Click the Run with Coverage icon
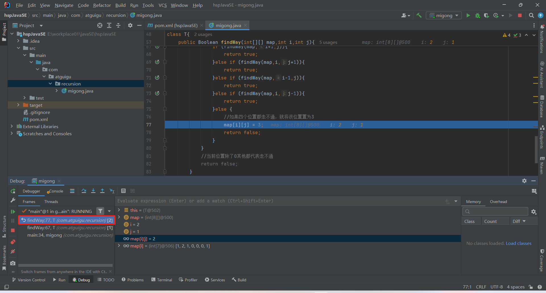 click(487, 15)
